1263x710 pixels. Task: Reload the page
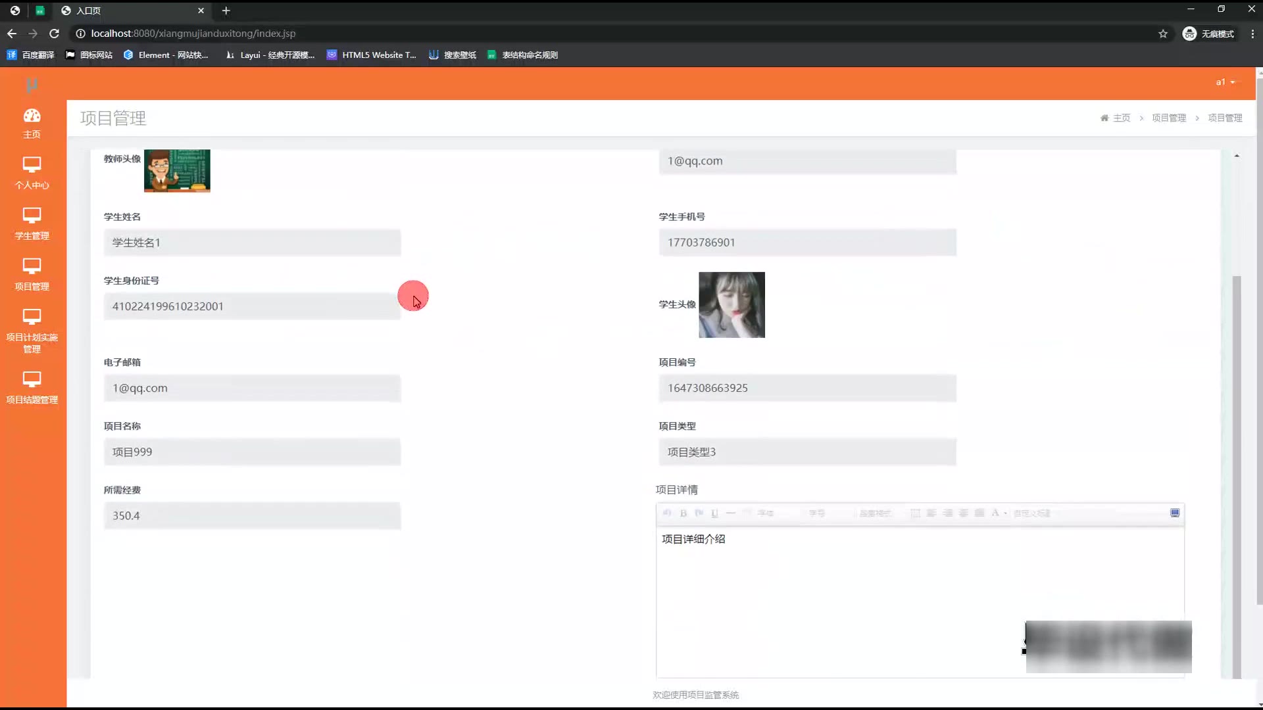pos(55,34)
